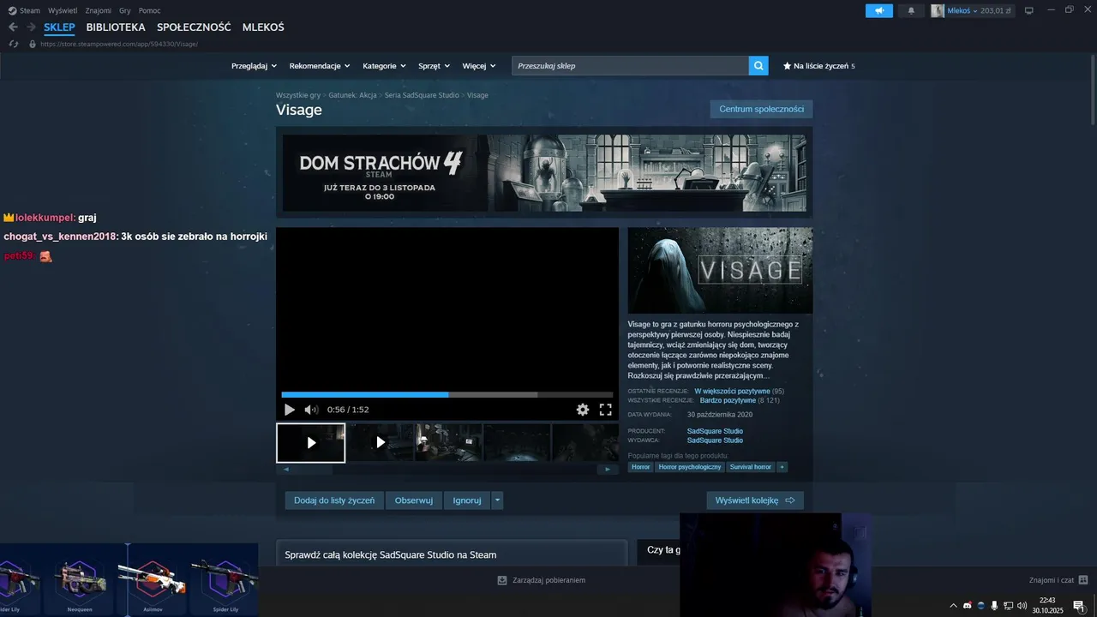Viewport: 1097px width, 617px height.
Task: Click the Horror psychologiczny tag
Action: coord(690,467)
